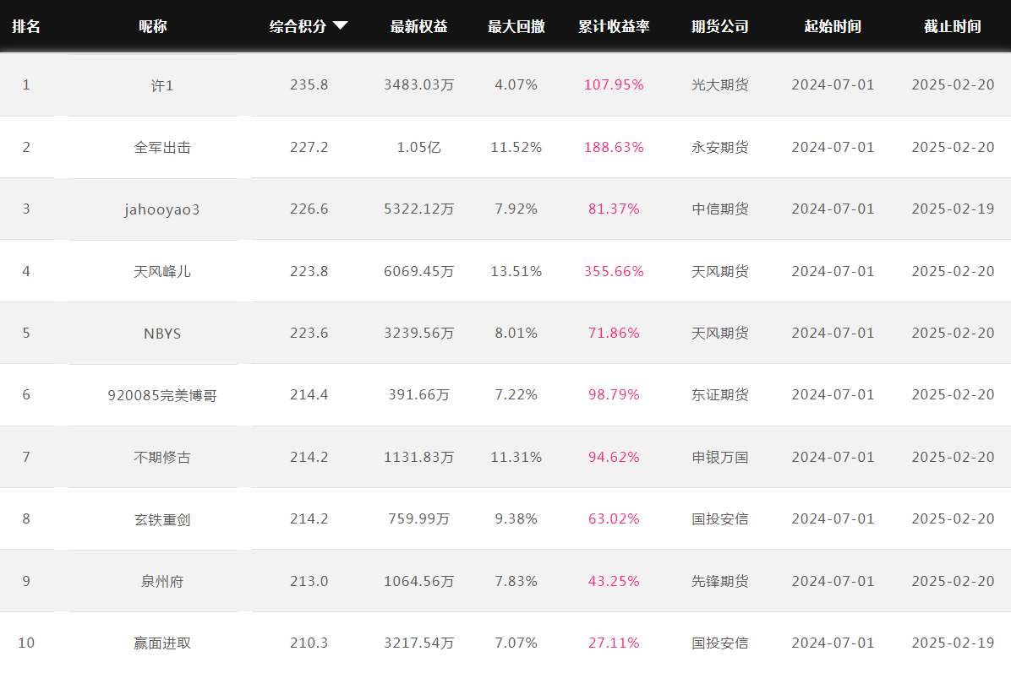Open trader 赢面进取 nickname
Viewport: 1011px width, 673px height.
[x=162, y=643]
